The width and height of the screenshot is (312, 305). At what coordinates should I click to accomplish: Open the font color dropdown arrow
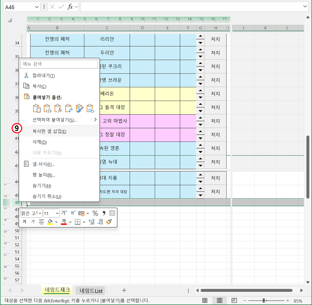[x=70, y=222]
